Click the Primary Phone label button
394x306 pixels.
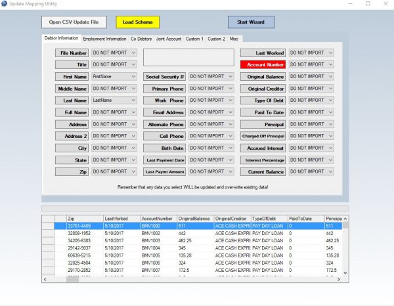click(165, 89)
